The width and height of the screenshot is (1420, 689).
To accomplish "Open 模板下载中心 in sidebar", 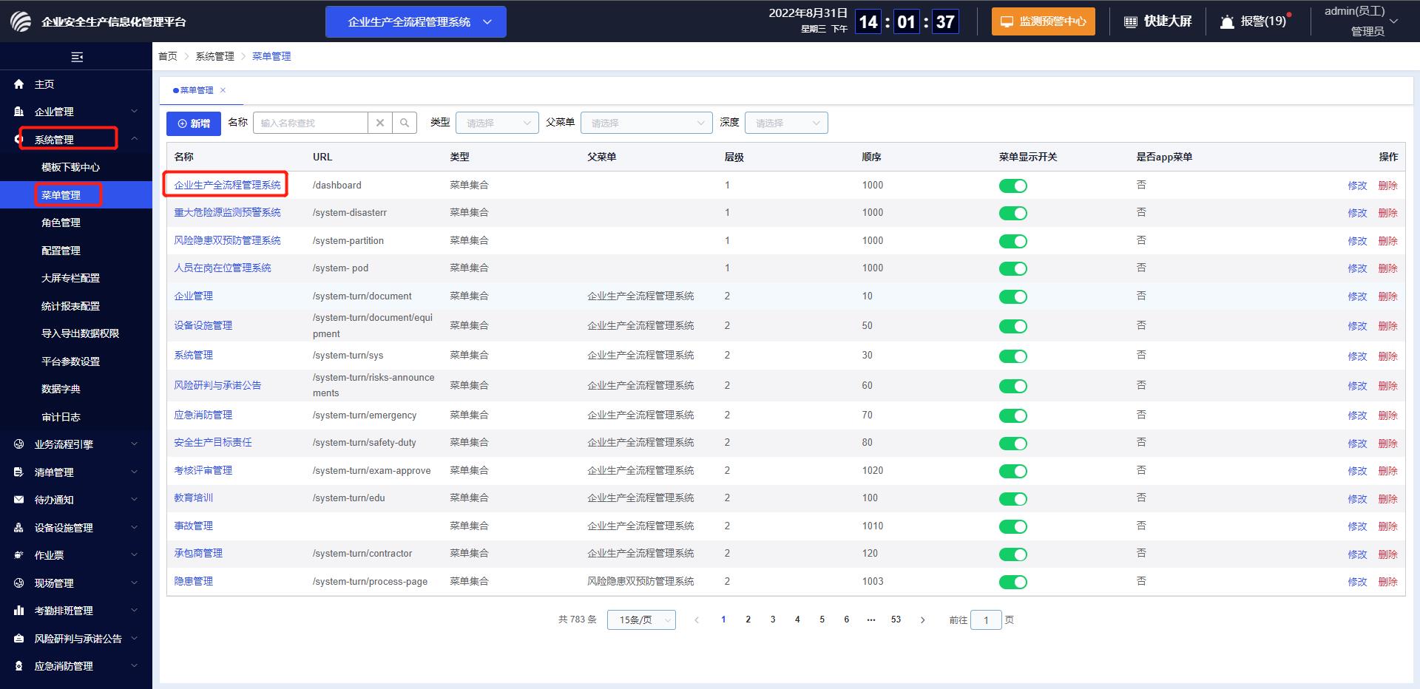I will point(70,167).
